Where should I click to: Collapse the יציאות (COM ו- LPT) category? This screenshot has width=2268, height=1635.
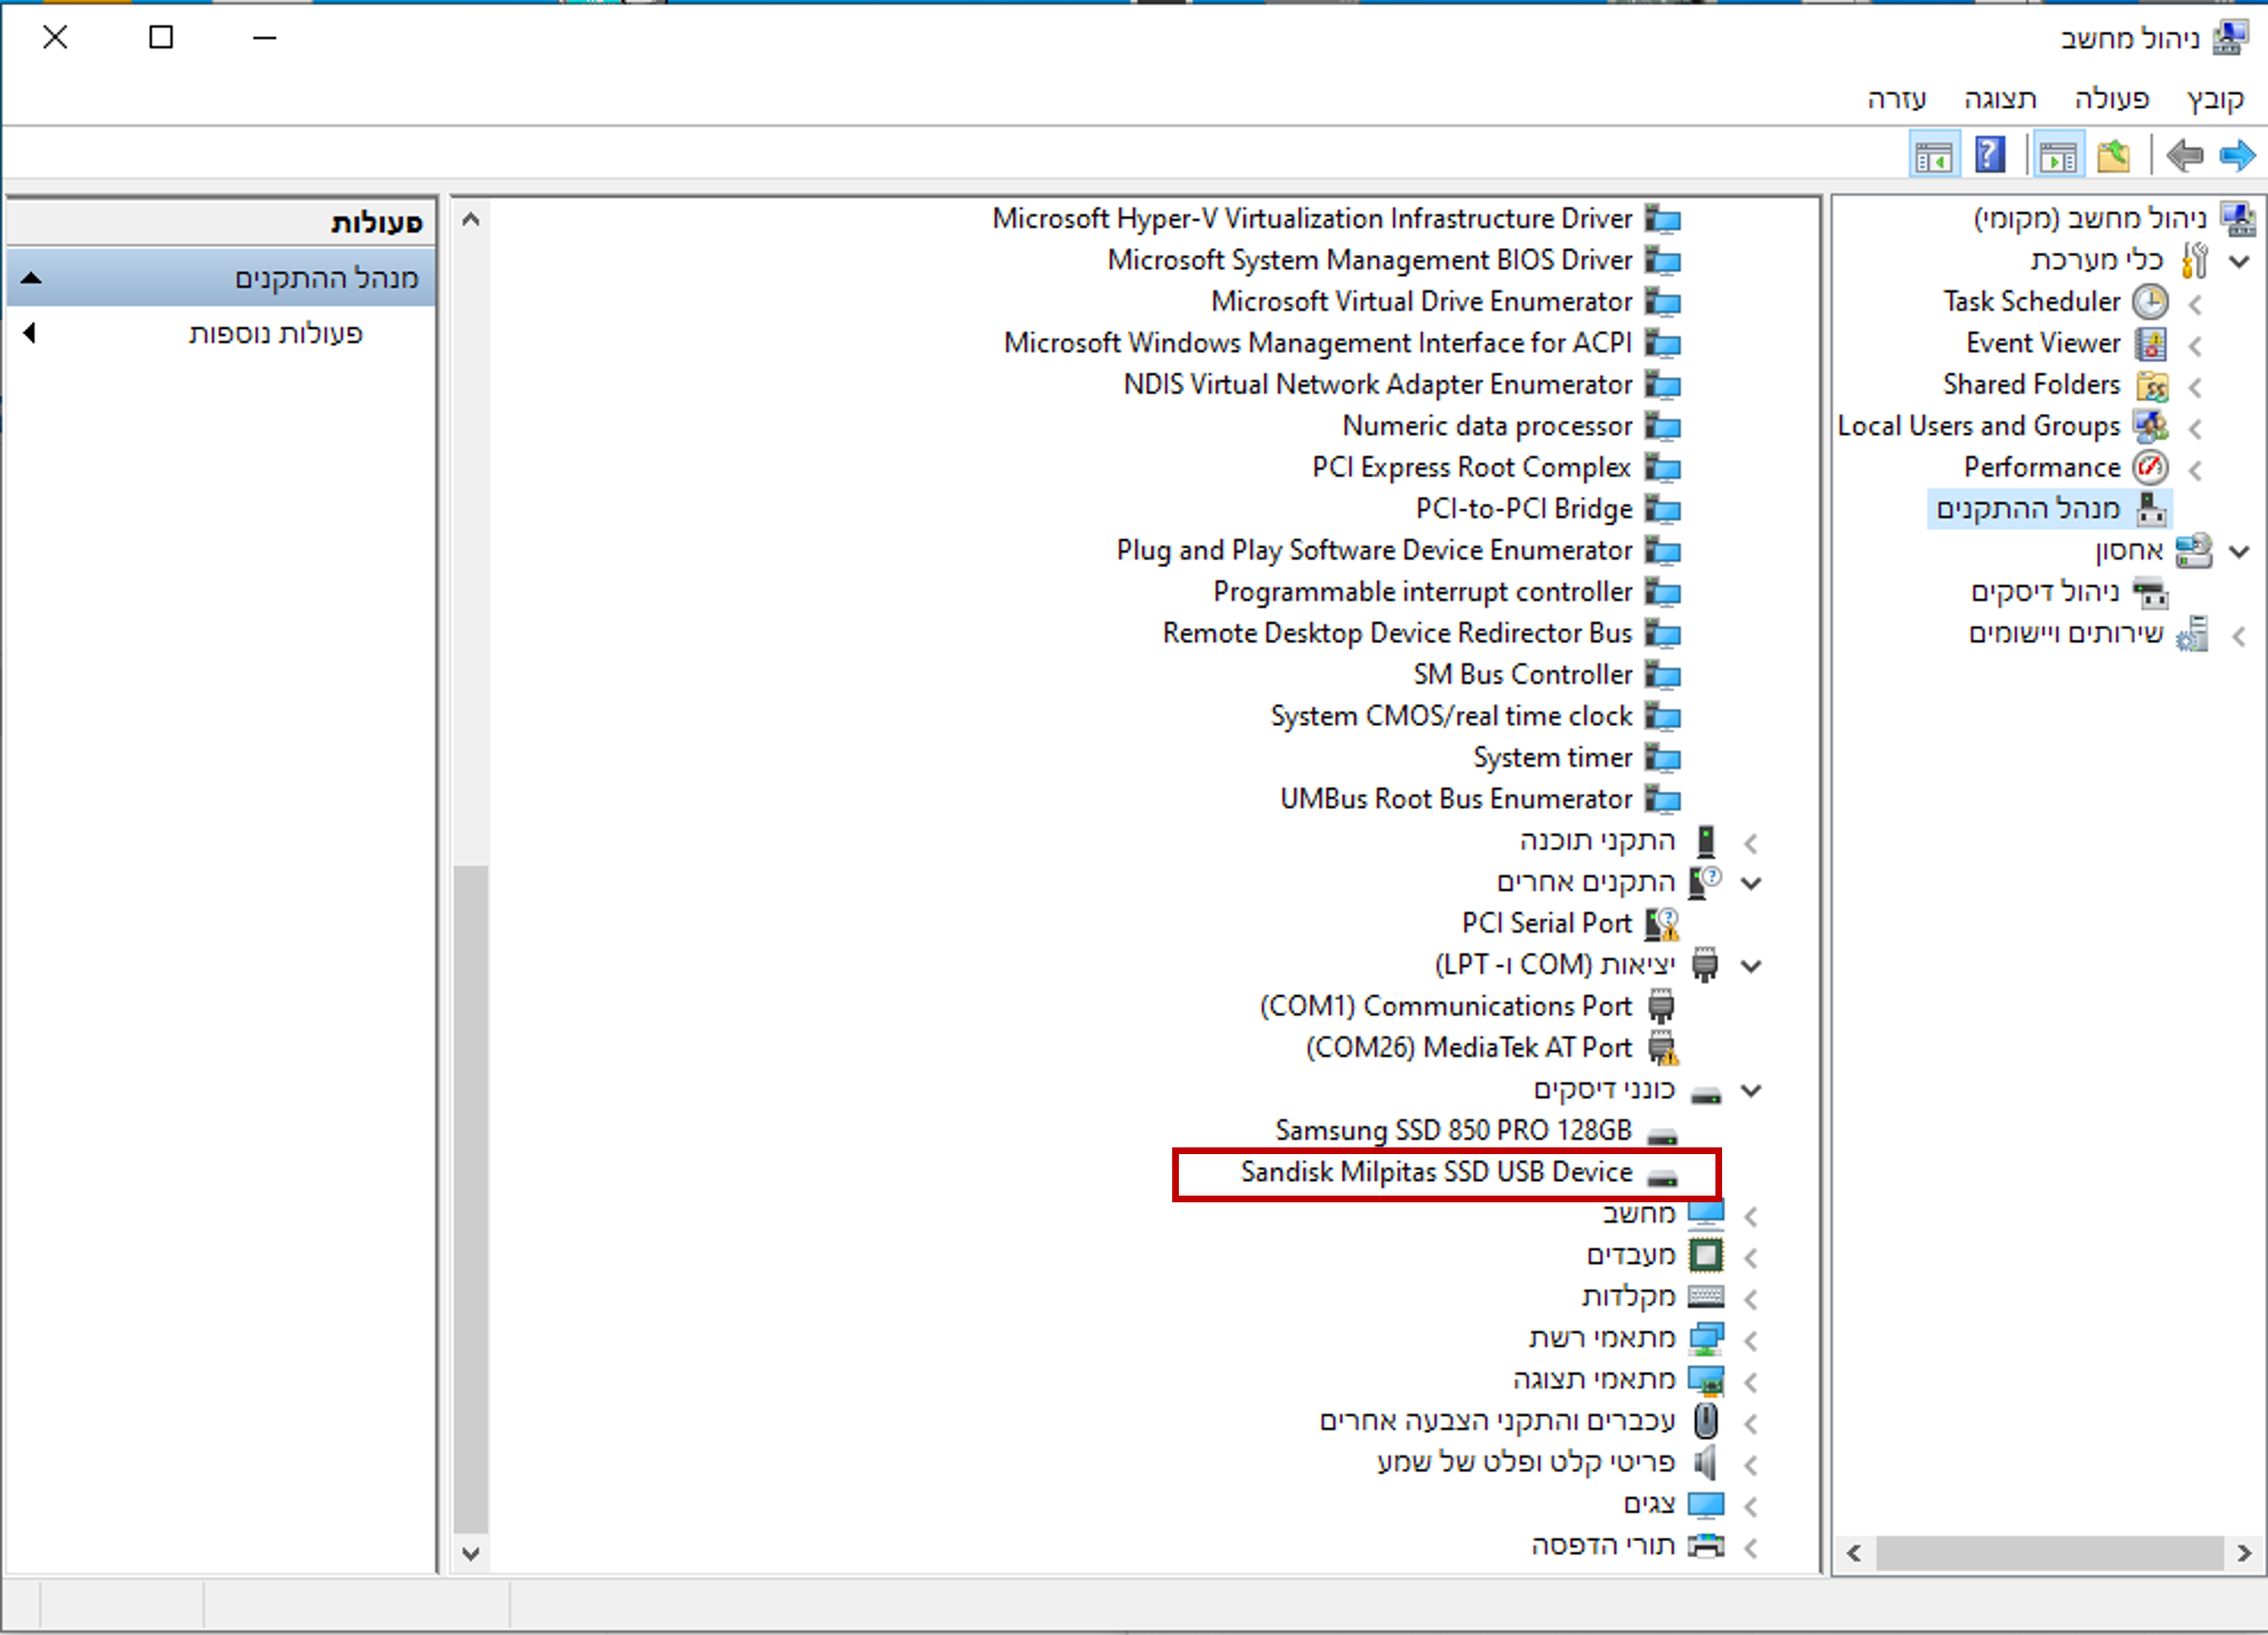click(1751, 966)
